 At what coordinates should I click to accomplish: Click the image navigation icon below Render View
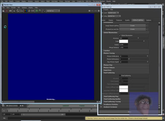(3, 105)
